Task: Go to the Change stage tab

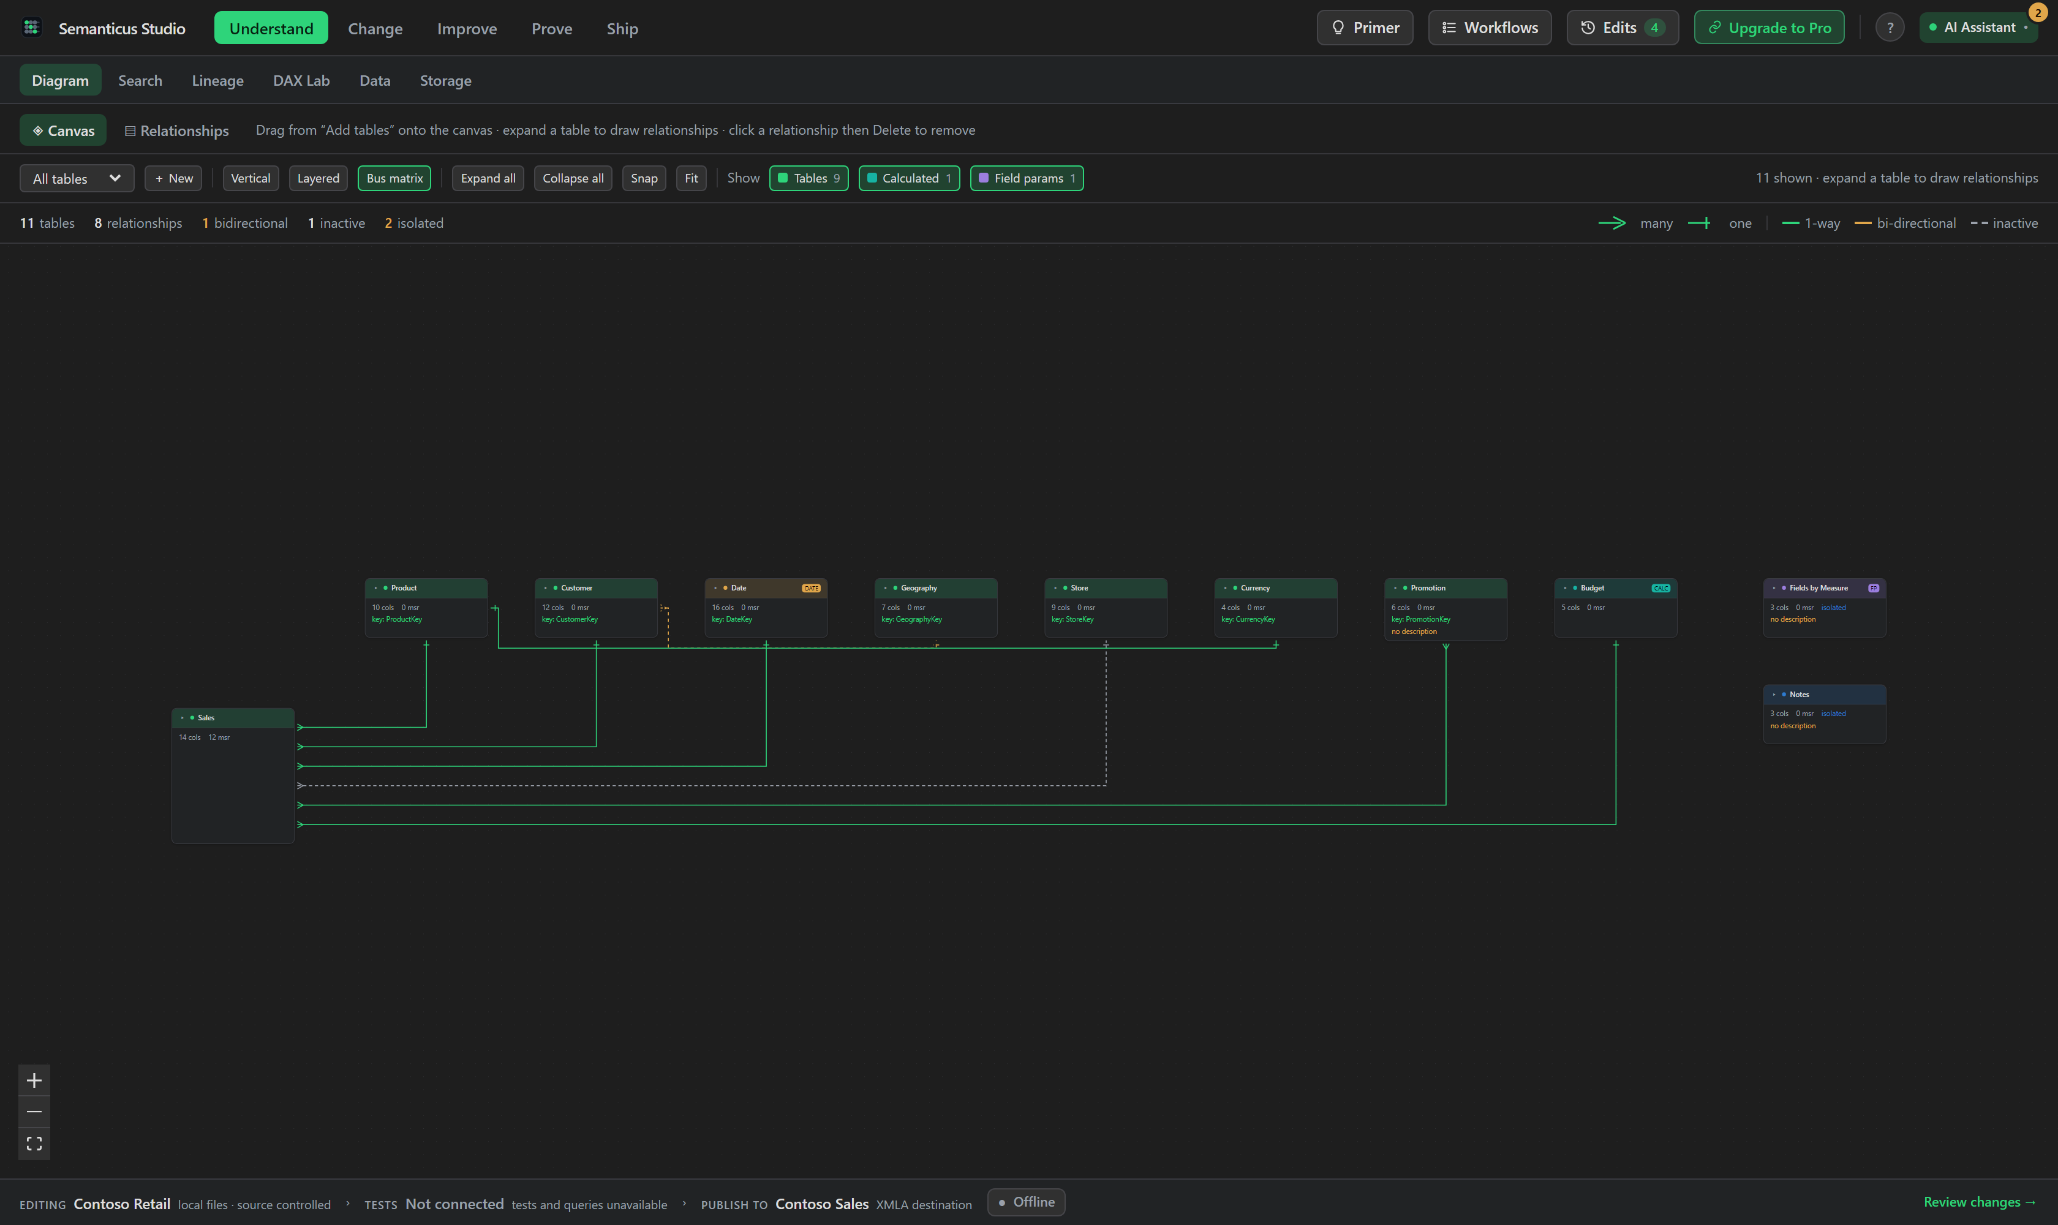Action: click(x=375, y=29)
